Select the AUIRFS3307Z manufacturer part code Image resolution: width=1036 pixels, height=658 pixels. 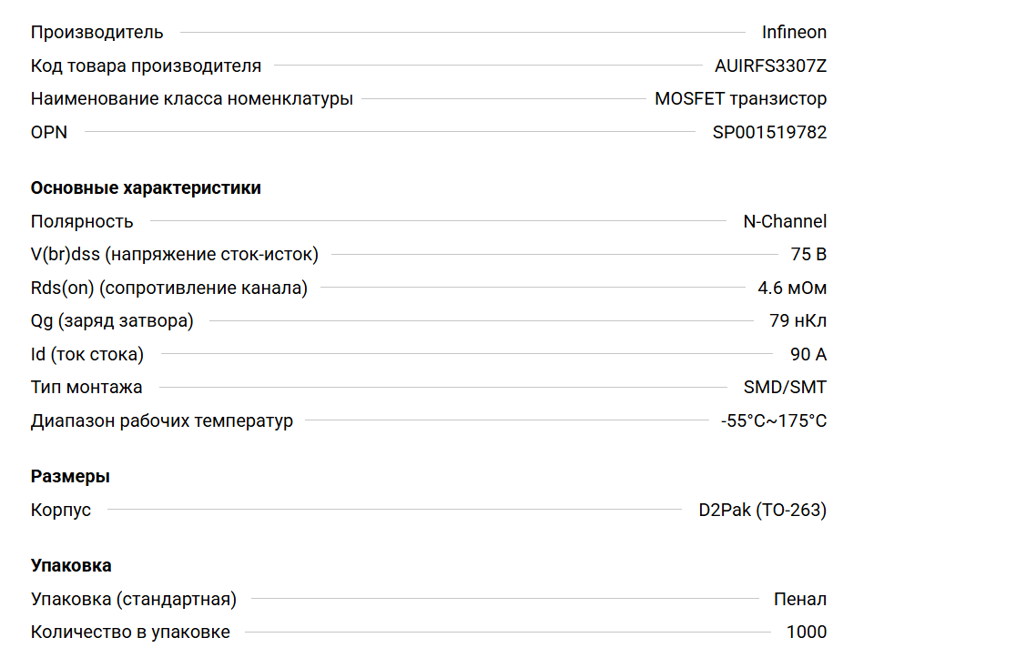770,66
